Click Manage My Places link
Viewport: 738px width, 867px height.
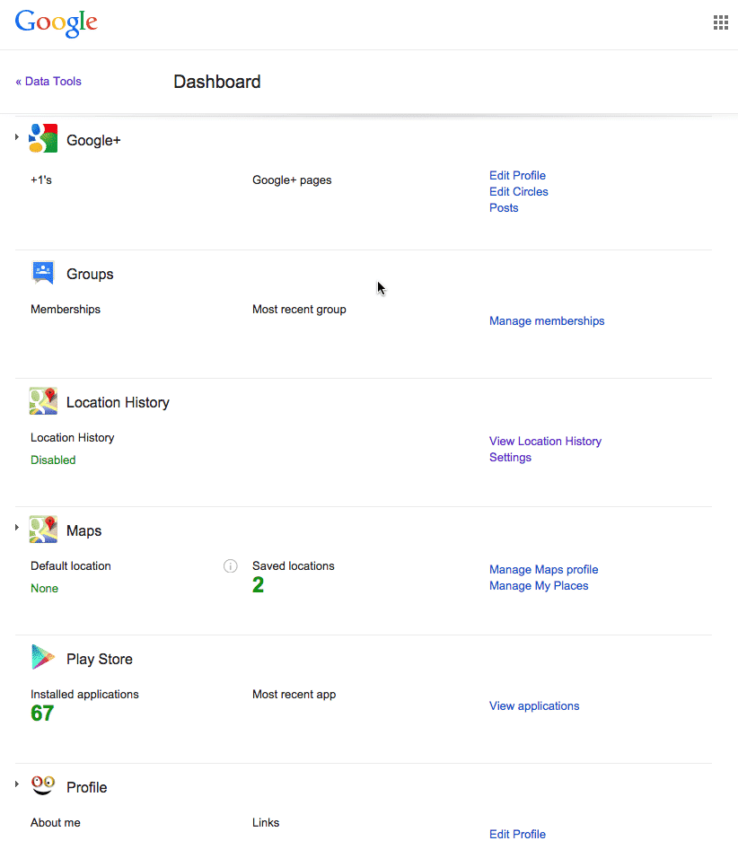(539, 585)
